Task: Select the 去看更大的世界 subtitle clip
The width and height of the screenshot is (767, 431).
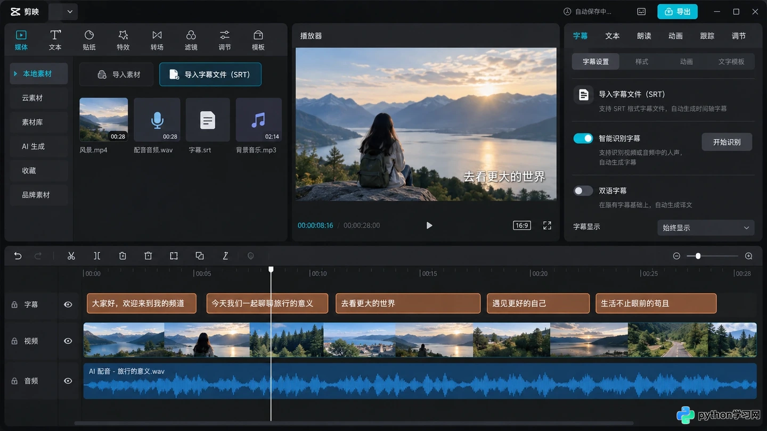Action: [x=409, y=303]
